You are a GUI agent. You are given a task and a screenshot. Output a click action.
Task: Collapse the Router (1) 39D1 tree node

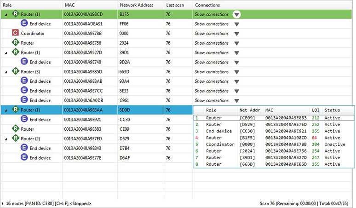(x=6, y=53)
